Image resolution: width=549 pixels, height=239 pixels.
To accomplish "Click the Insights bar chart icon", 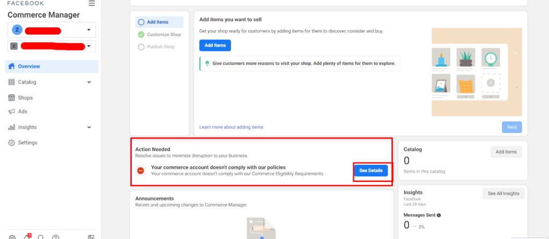I will (12, 127).
